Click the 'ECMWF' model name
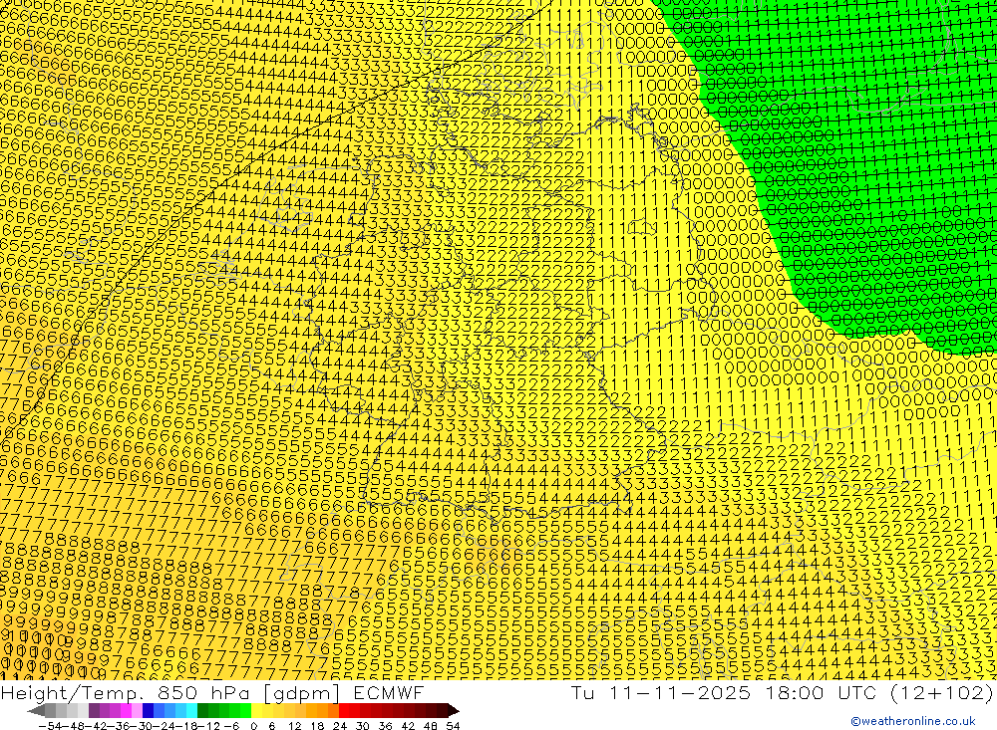The width and height of the screenshot is (997, 730). tap(389, 693)
